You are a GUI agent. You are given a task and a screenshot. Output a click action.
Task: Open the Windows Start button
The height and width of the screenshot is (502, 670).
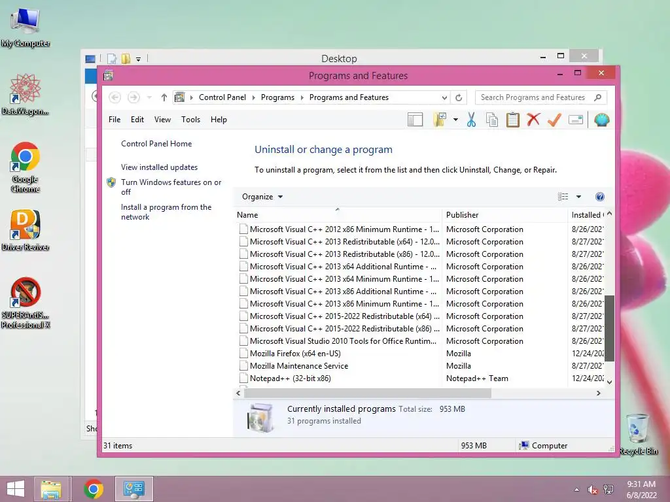point(16,489)
